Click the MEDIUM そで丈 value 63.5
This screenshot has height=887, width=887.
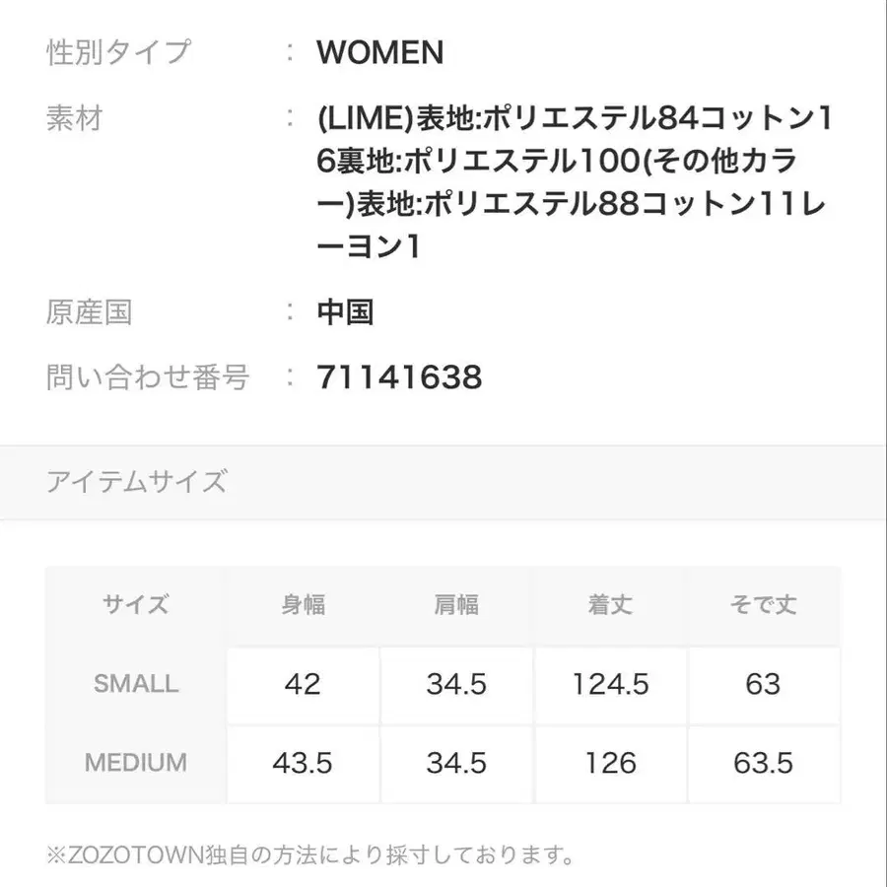click(x=763, y=763)
